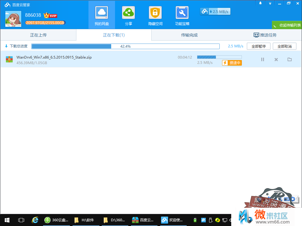Screen dimensions: 302x226
Task: Switch to the Uploading (正在上传) tab
Action: pyautogui.click(x=38, y=35)
